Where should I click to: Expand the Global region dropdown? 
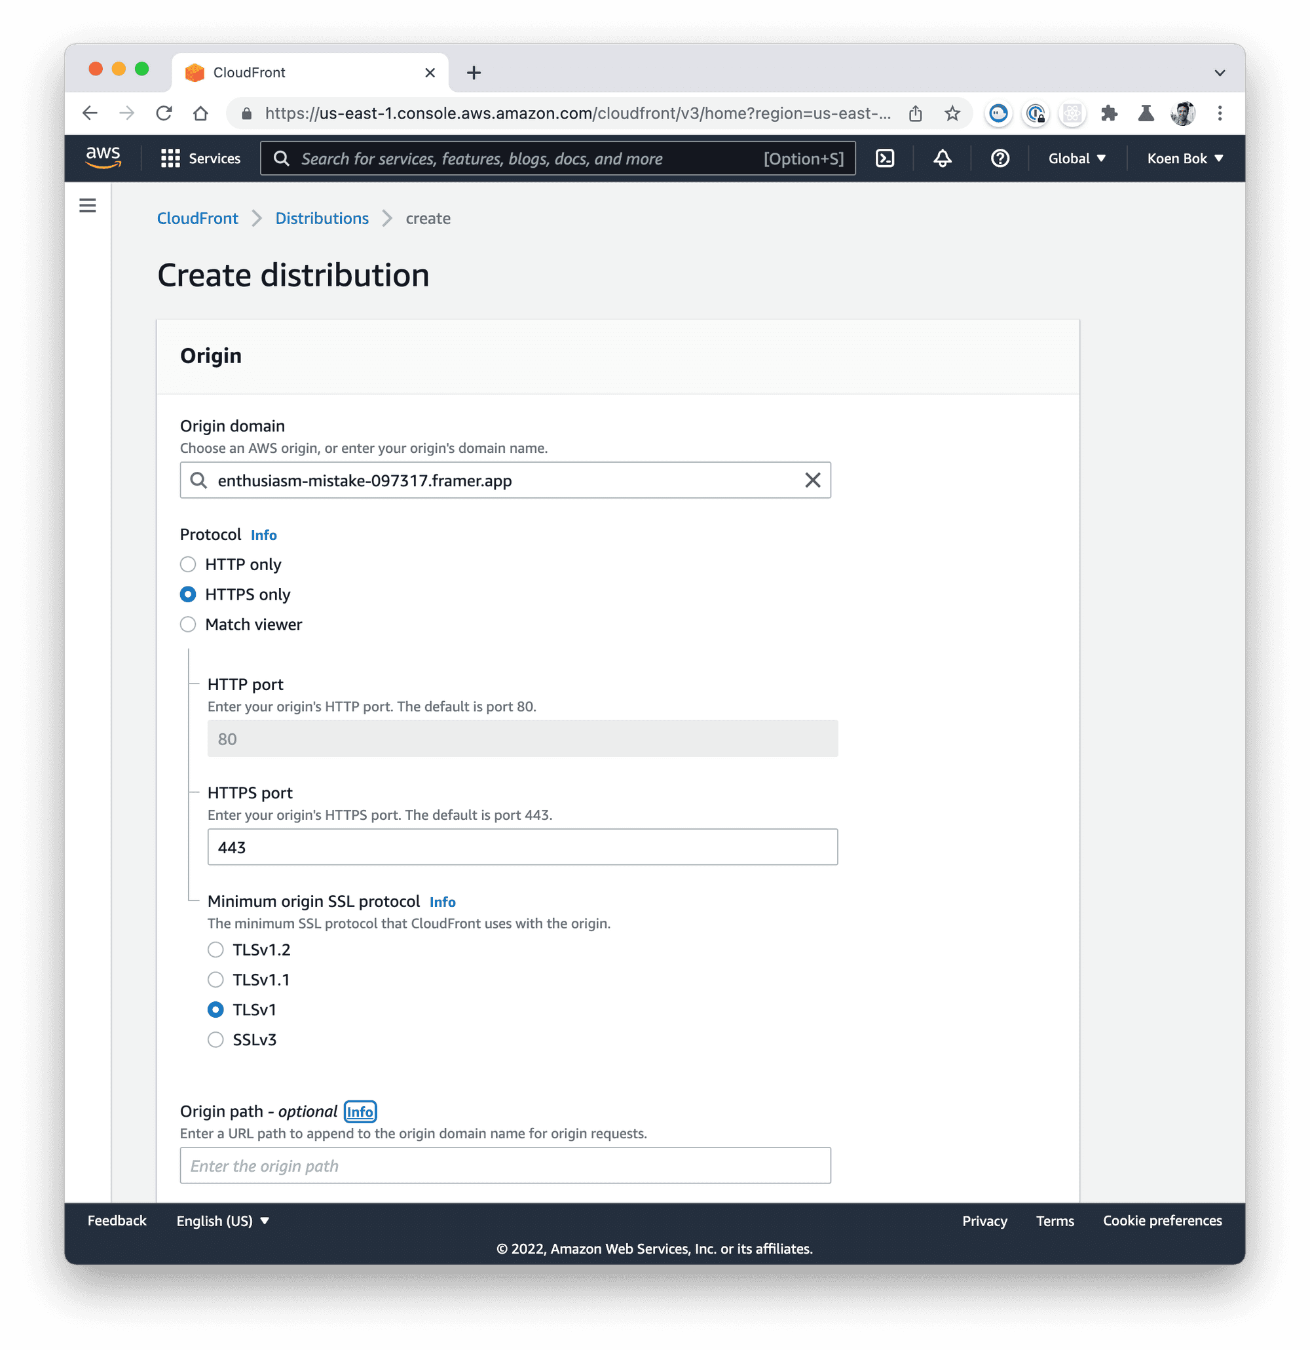pos(1077,159)
